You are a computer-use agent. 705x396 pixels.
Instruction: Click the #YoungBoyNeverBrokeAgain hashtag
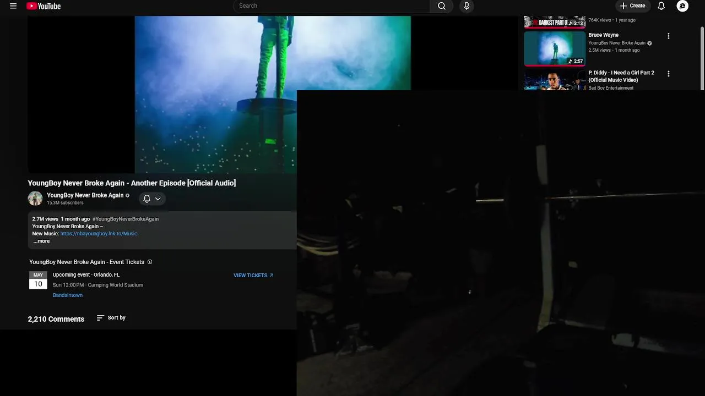(126, 219)
